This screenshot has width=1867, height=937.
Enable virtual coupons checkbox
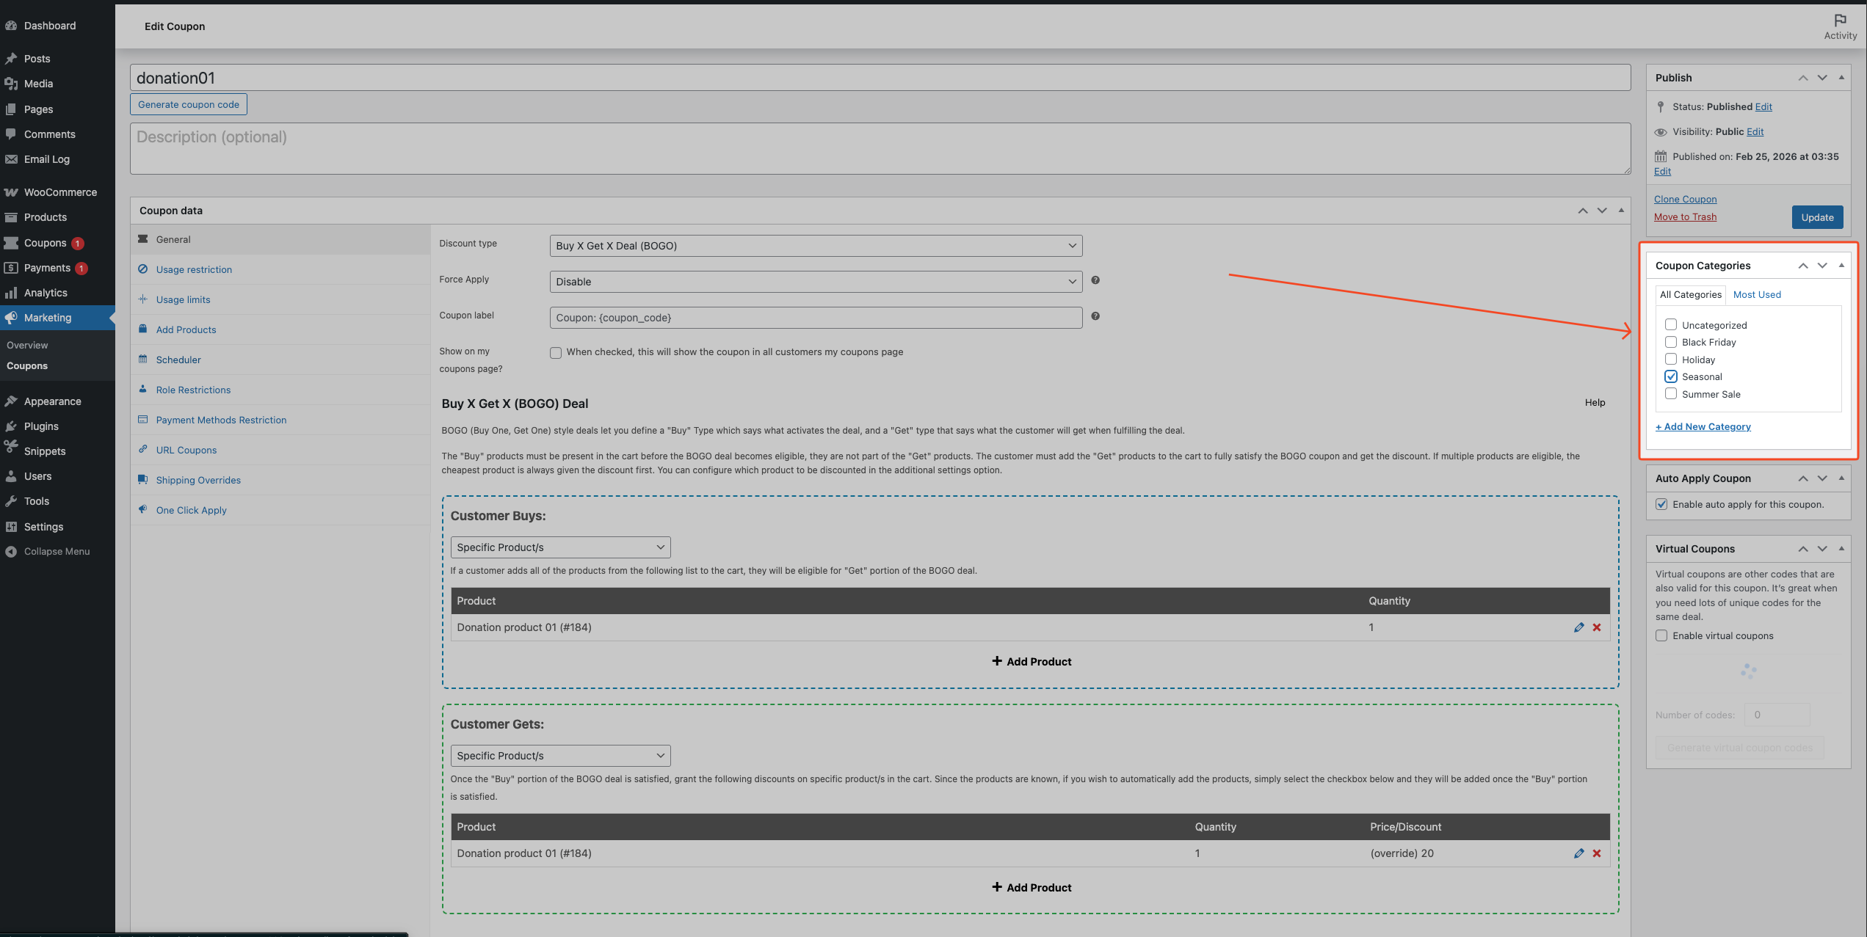1661,635
